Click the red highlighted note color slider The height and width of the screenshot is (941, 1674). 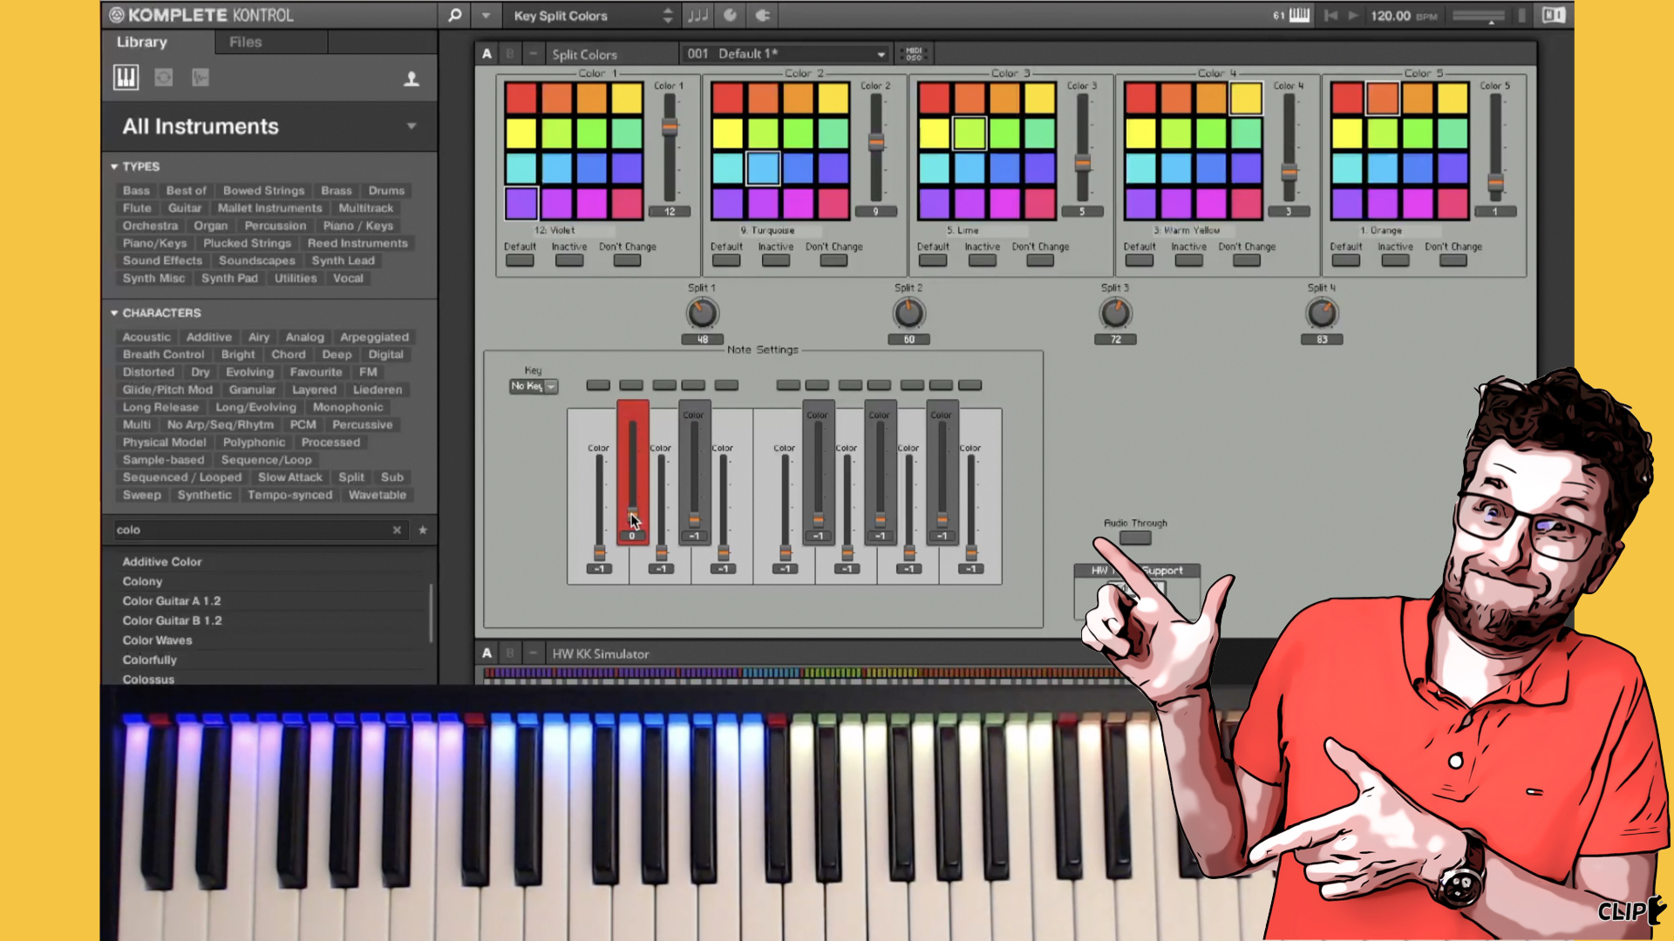[633, 472]
